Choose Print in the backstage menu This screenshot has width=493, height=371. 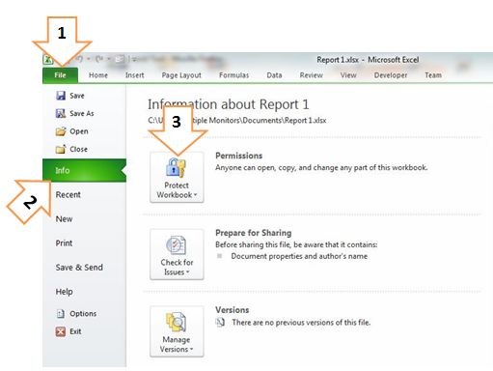click(x=64, y=243)
